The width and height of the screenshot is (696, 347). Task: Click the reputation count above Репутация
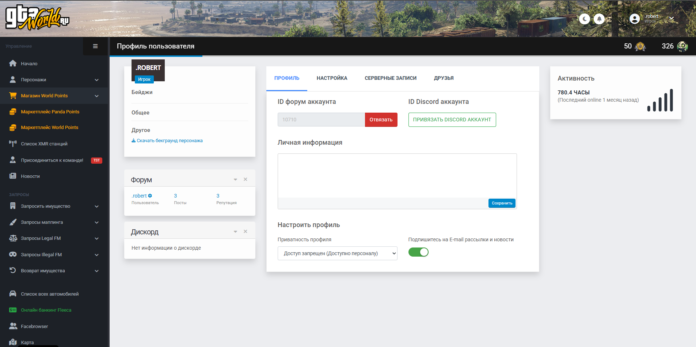[x=218, y=196]
